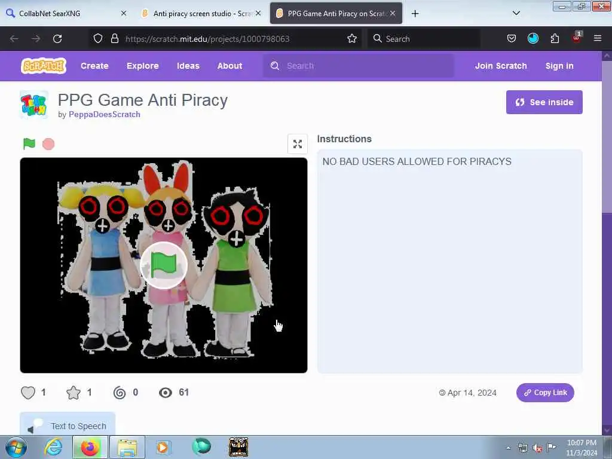Click the monster face taskbar icon
This screenshot has height=459, width=612.
click(x=238, y=447)
